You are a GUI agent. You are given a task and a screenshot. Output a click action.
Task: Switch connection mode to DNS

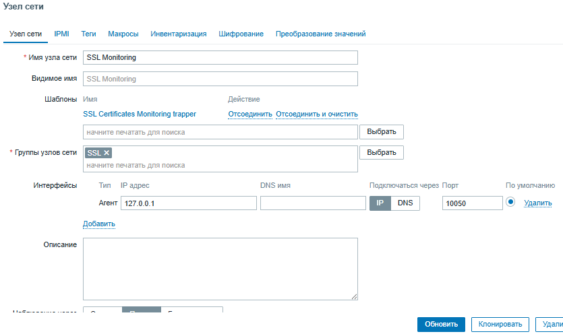point(405,203)
